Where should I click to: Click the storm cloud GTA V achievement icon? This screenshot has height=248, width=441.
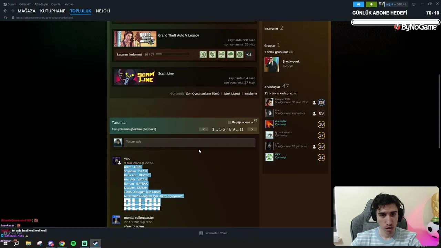point(230,54)
